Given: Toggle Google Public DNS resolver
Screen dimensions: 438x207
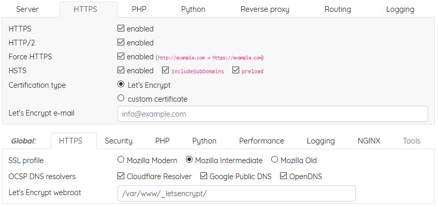Looking at the screenshot, I should tap(204, 177).
